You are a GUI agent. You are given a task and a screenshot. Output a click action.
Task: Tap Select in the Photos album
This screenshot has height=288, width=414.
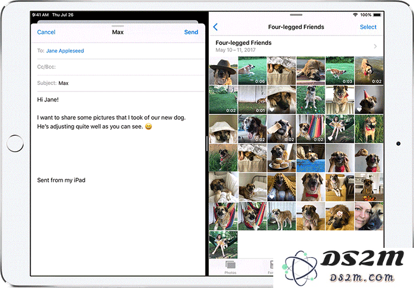click(x=368, y=27)
